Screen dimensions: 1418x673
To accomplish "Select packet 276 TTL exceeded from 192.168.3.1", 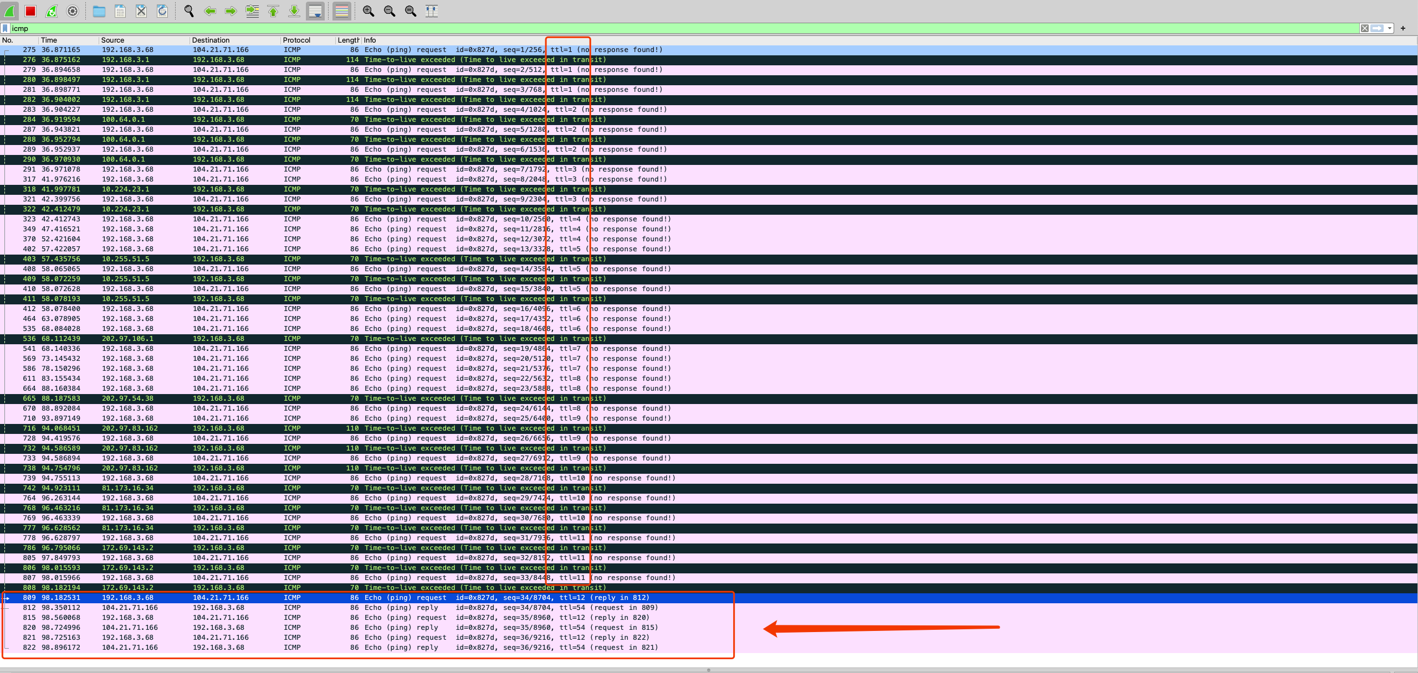I will pos(709,60).
